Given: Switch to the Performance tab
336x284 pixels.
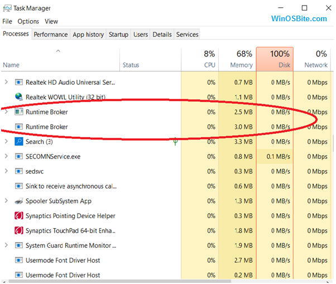Looking at the screenshot, I should pos(51,35).
